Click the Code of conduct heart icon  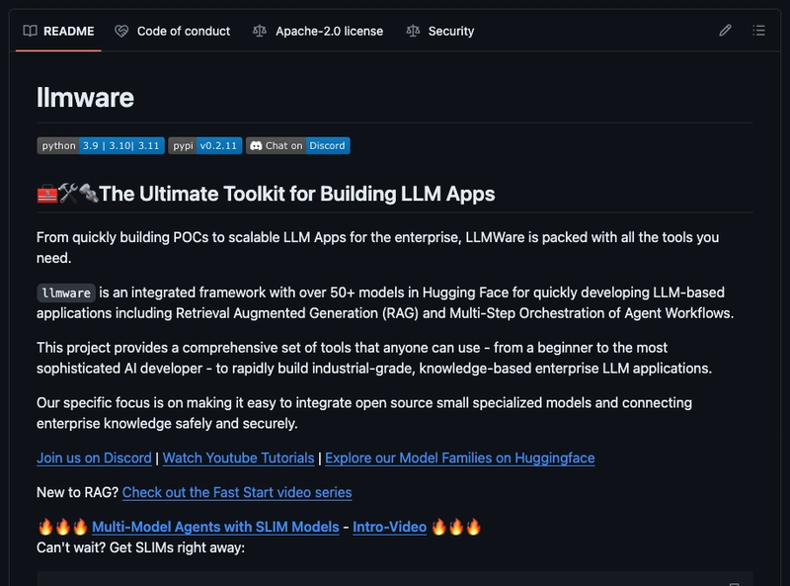121,32
